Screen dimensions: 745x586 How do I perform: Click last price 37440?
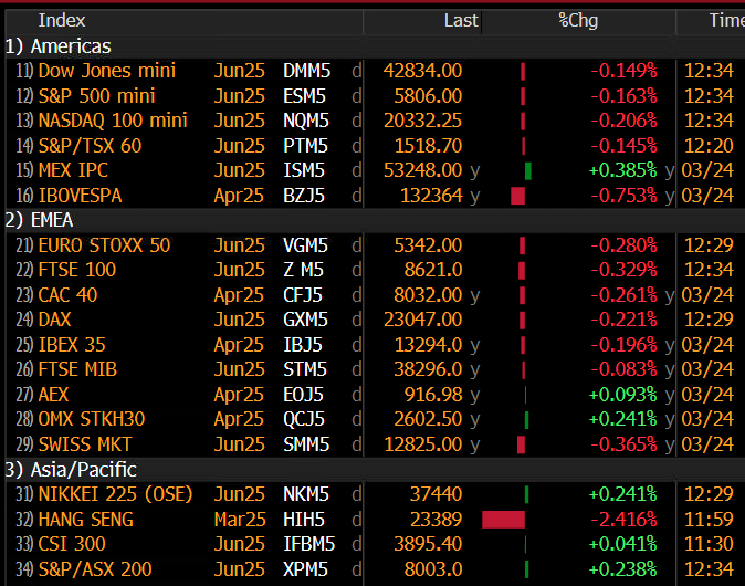[x=436, y=494]
